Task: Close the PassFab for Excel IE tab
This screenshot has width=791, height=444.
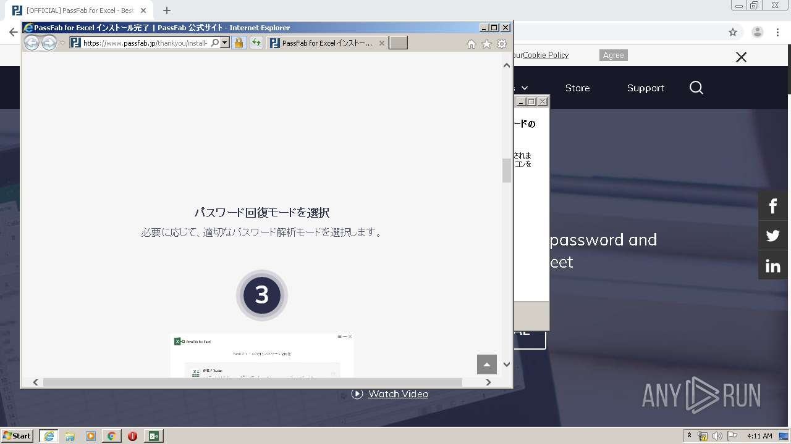Action: (381, 43)
